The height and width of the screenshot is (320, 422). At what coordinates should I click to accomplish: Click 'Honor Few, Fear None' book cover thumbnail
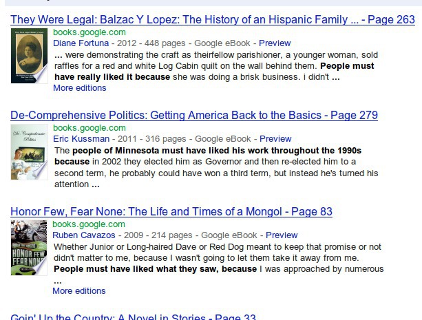(x=28, y=248)
